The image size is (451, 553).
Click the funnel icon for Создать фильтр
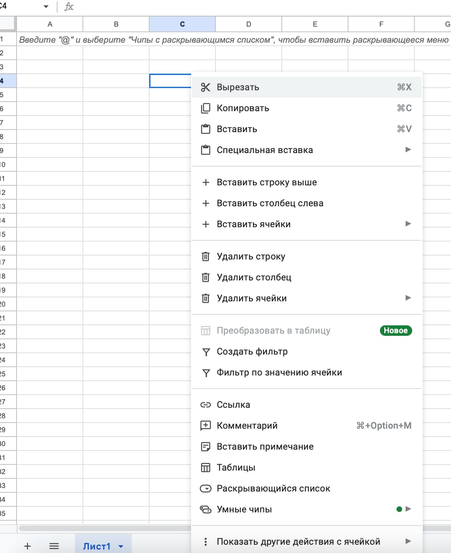tap(205, 352)
